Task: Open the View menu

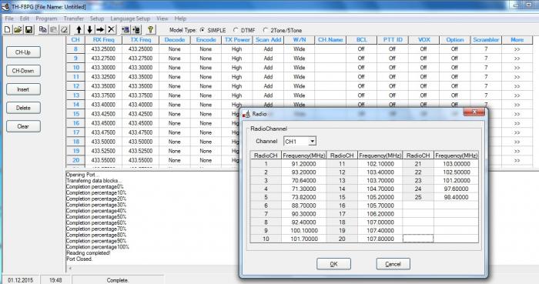Action: pos(162,18)
